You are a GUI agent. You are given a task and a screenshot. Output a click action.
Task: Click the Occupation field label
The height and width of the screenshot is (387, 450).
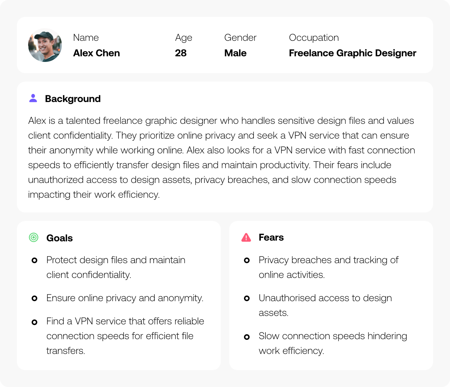coord(314,38)
